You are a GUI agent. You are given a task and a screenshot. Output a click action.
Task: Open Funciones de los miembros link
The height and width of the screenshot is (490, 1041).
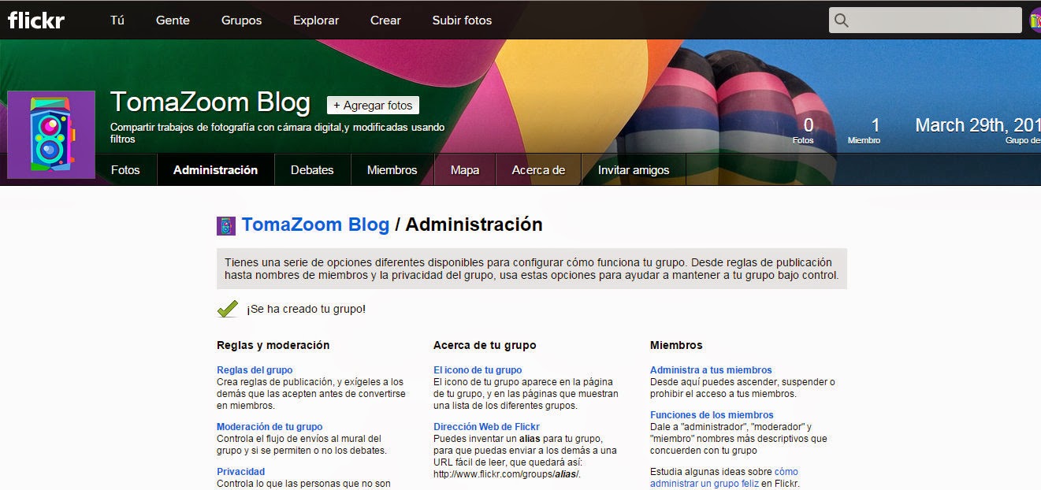pyautogui.click(x=712, y=414)
